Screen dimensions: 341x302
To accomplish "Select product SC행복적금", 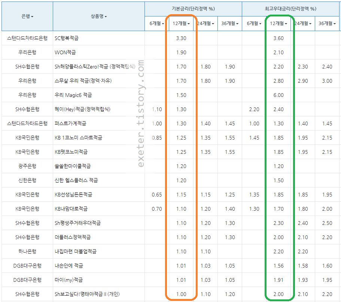I will (x=67, y=38).
